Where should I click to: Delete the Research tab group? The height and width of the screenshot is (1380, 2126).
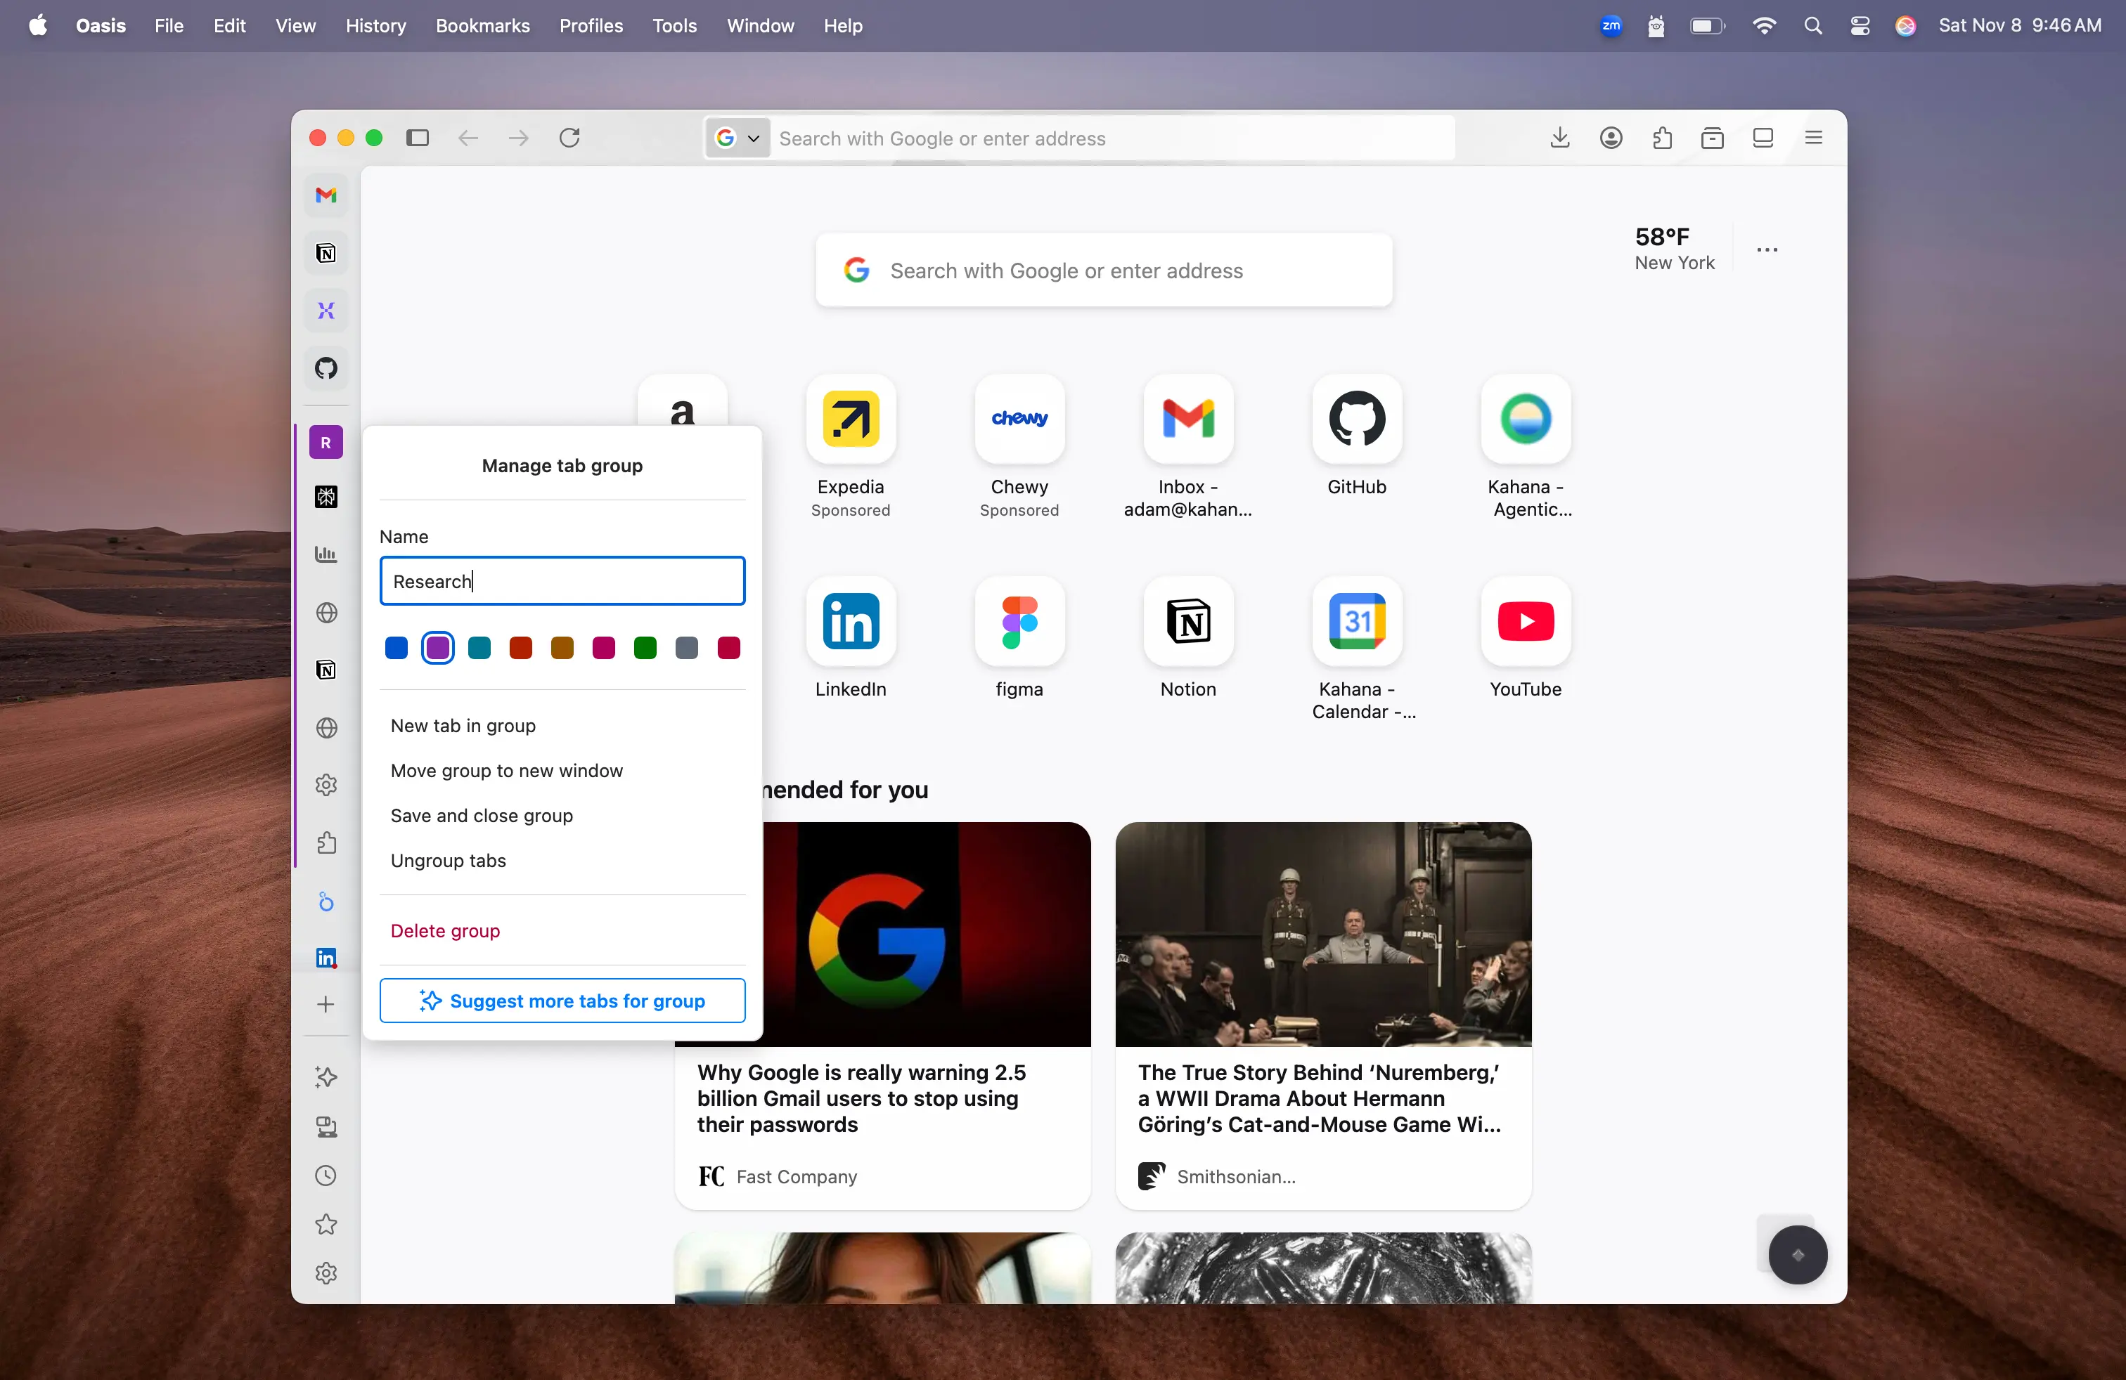click(445, 930)
